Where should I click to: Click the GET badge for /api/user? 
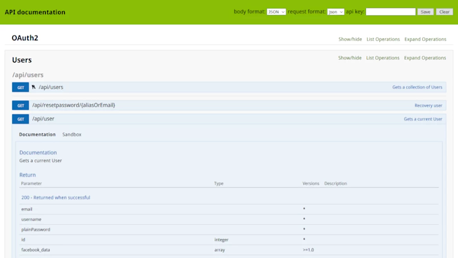point(20,119)
